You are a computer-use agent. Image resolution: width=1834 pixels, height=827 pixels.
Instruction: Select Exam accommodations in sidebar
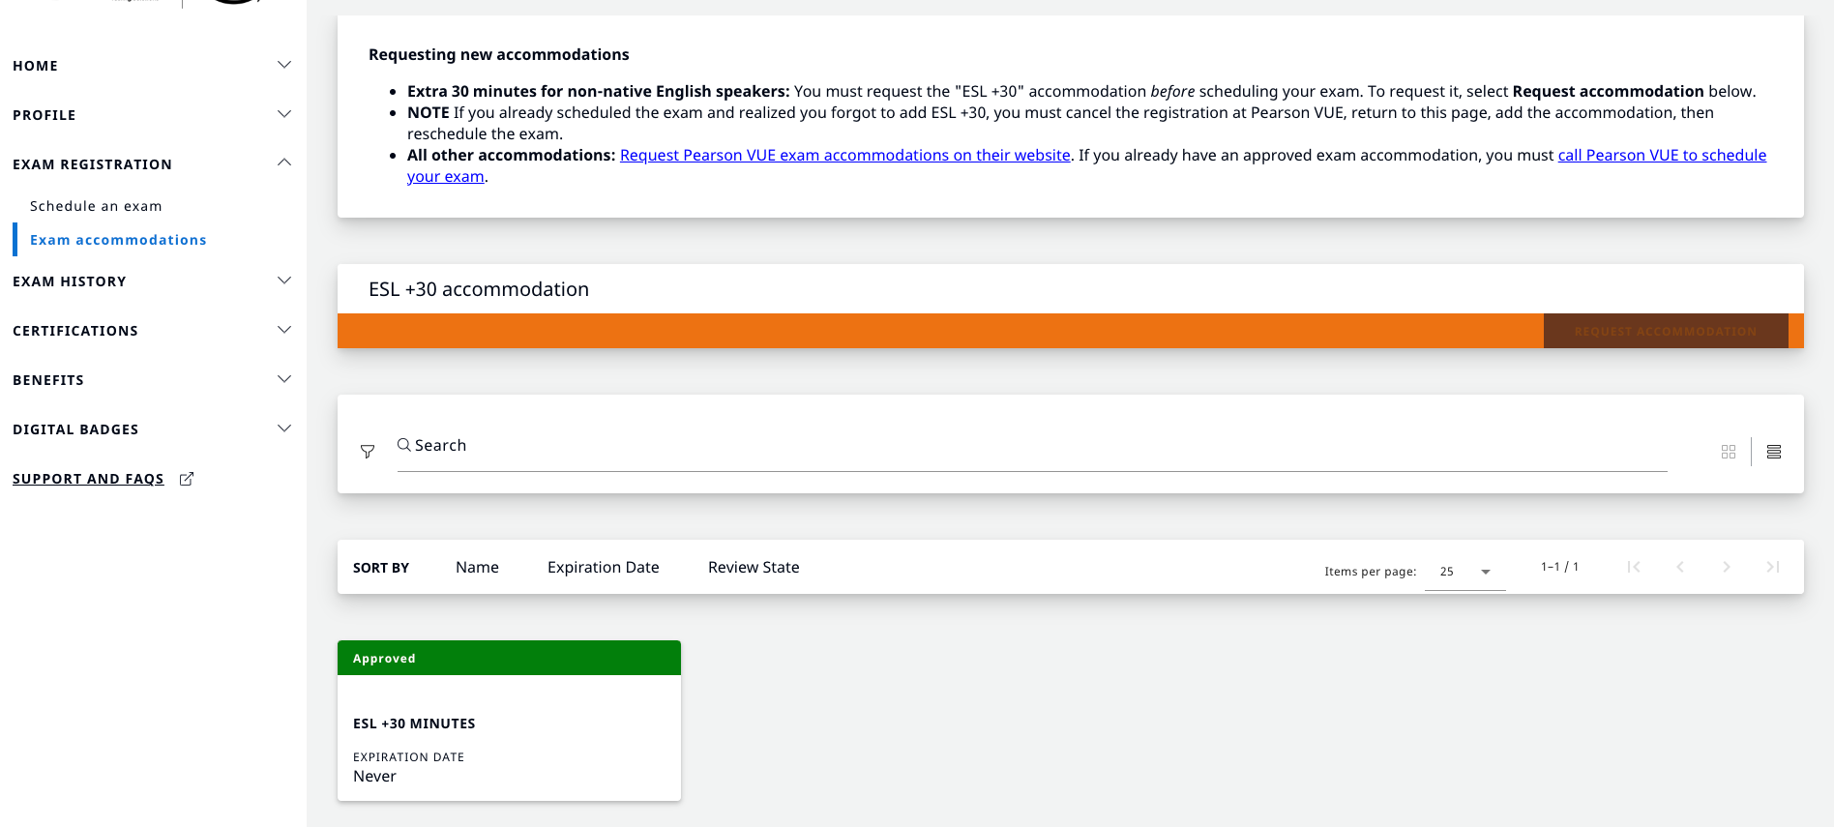[x=118, y=240]
